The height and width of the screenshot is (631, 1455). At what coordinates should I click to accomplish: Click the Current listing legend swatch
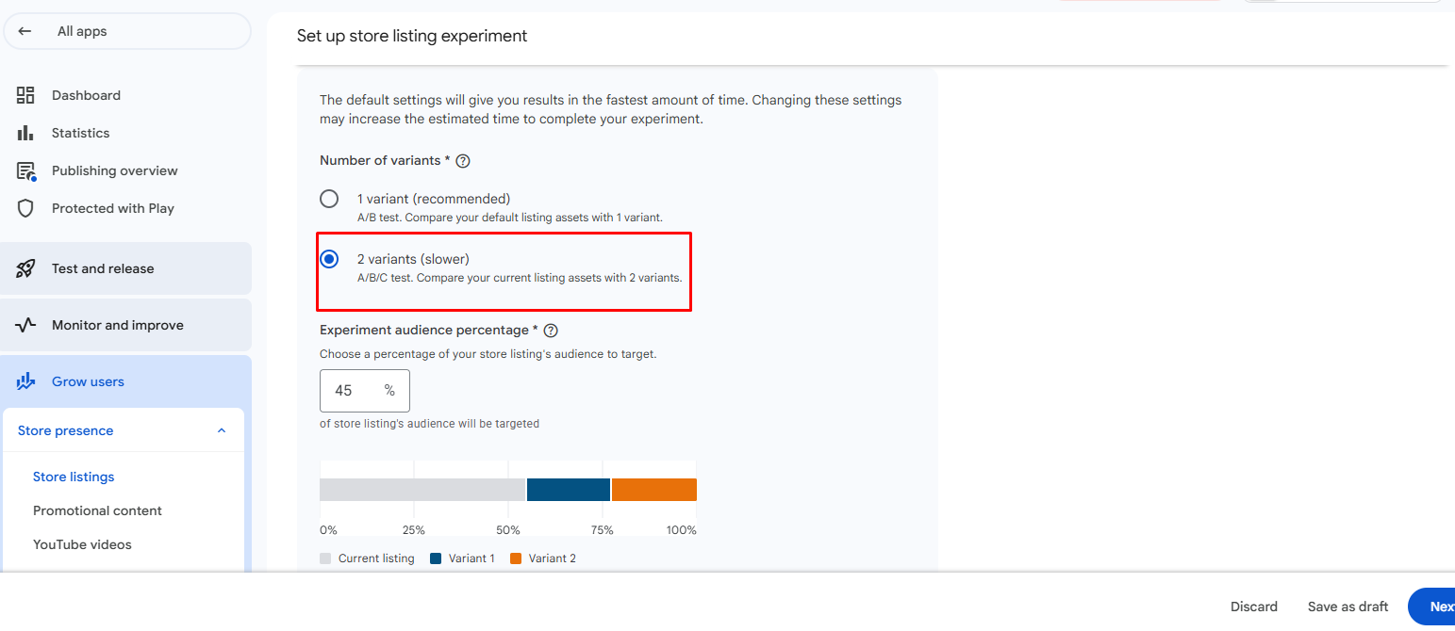[325, 558]
